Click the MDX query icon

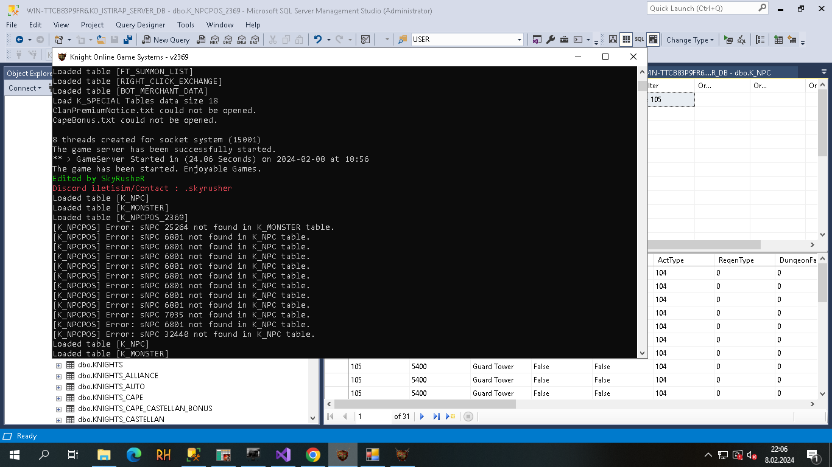coord(214,40)
